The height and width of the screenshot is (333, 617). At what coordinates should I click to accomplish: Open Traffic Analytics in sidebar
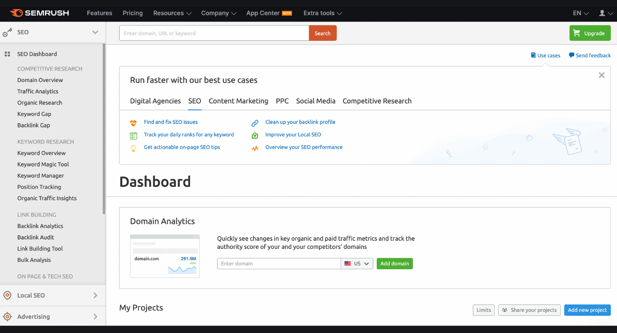38,91
